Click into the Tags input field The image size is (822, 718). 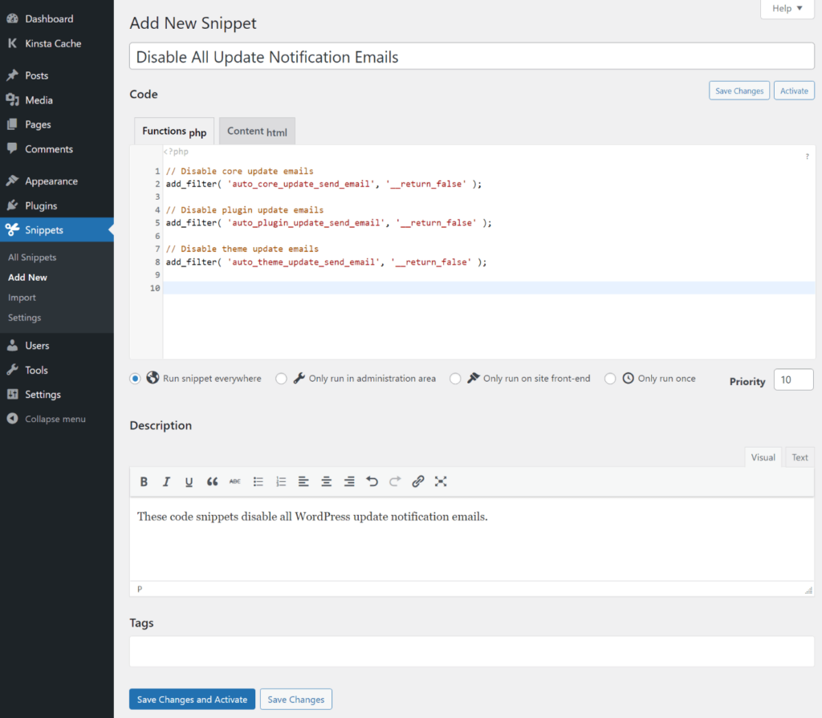coord(471,651)
